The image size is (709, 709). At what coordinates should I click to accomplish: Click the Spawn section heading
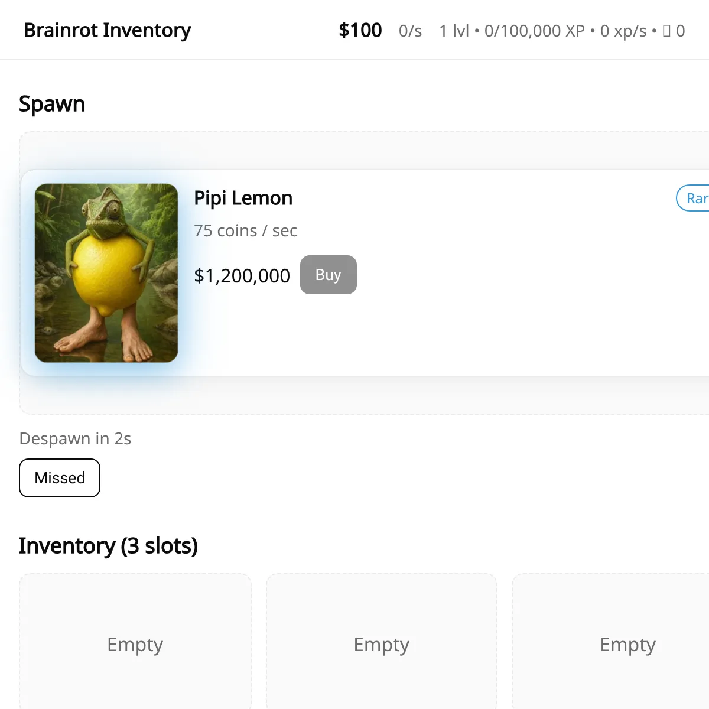click(52, 104)
